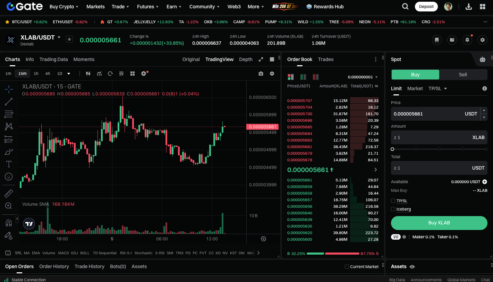Click the Deposit button
The width and height of the screenshot is (493, 282).
point(426,7)
